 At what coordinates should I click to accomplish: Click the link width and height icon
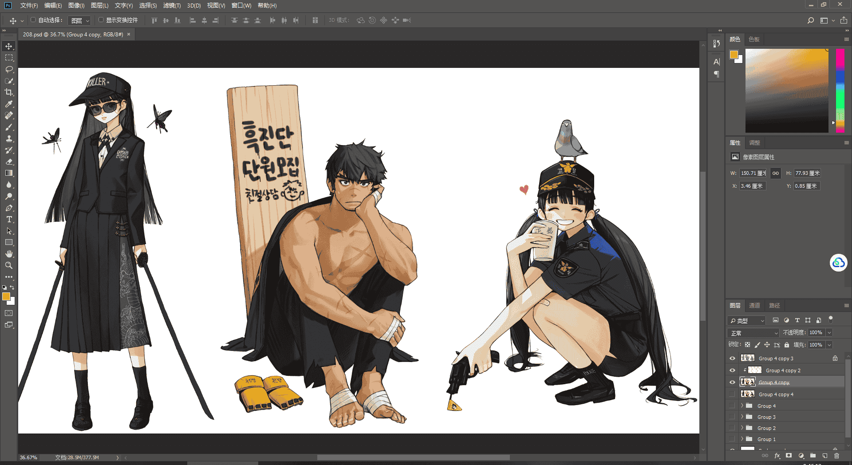coord(776,173)
